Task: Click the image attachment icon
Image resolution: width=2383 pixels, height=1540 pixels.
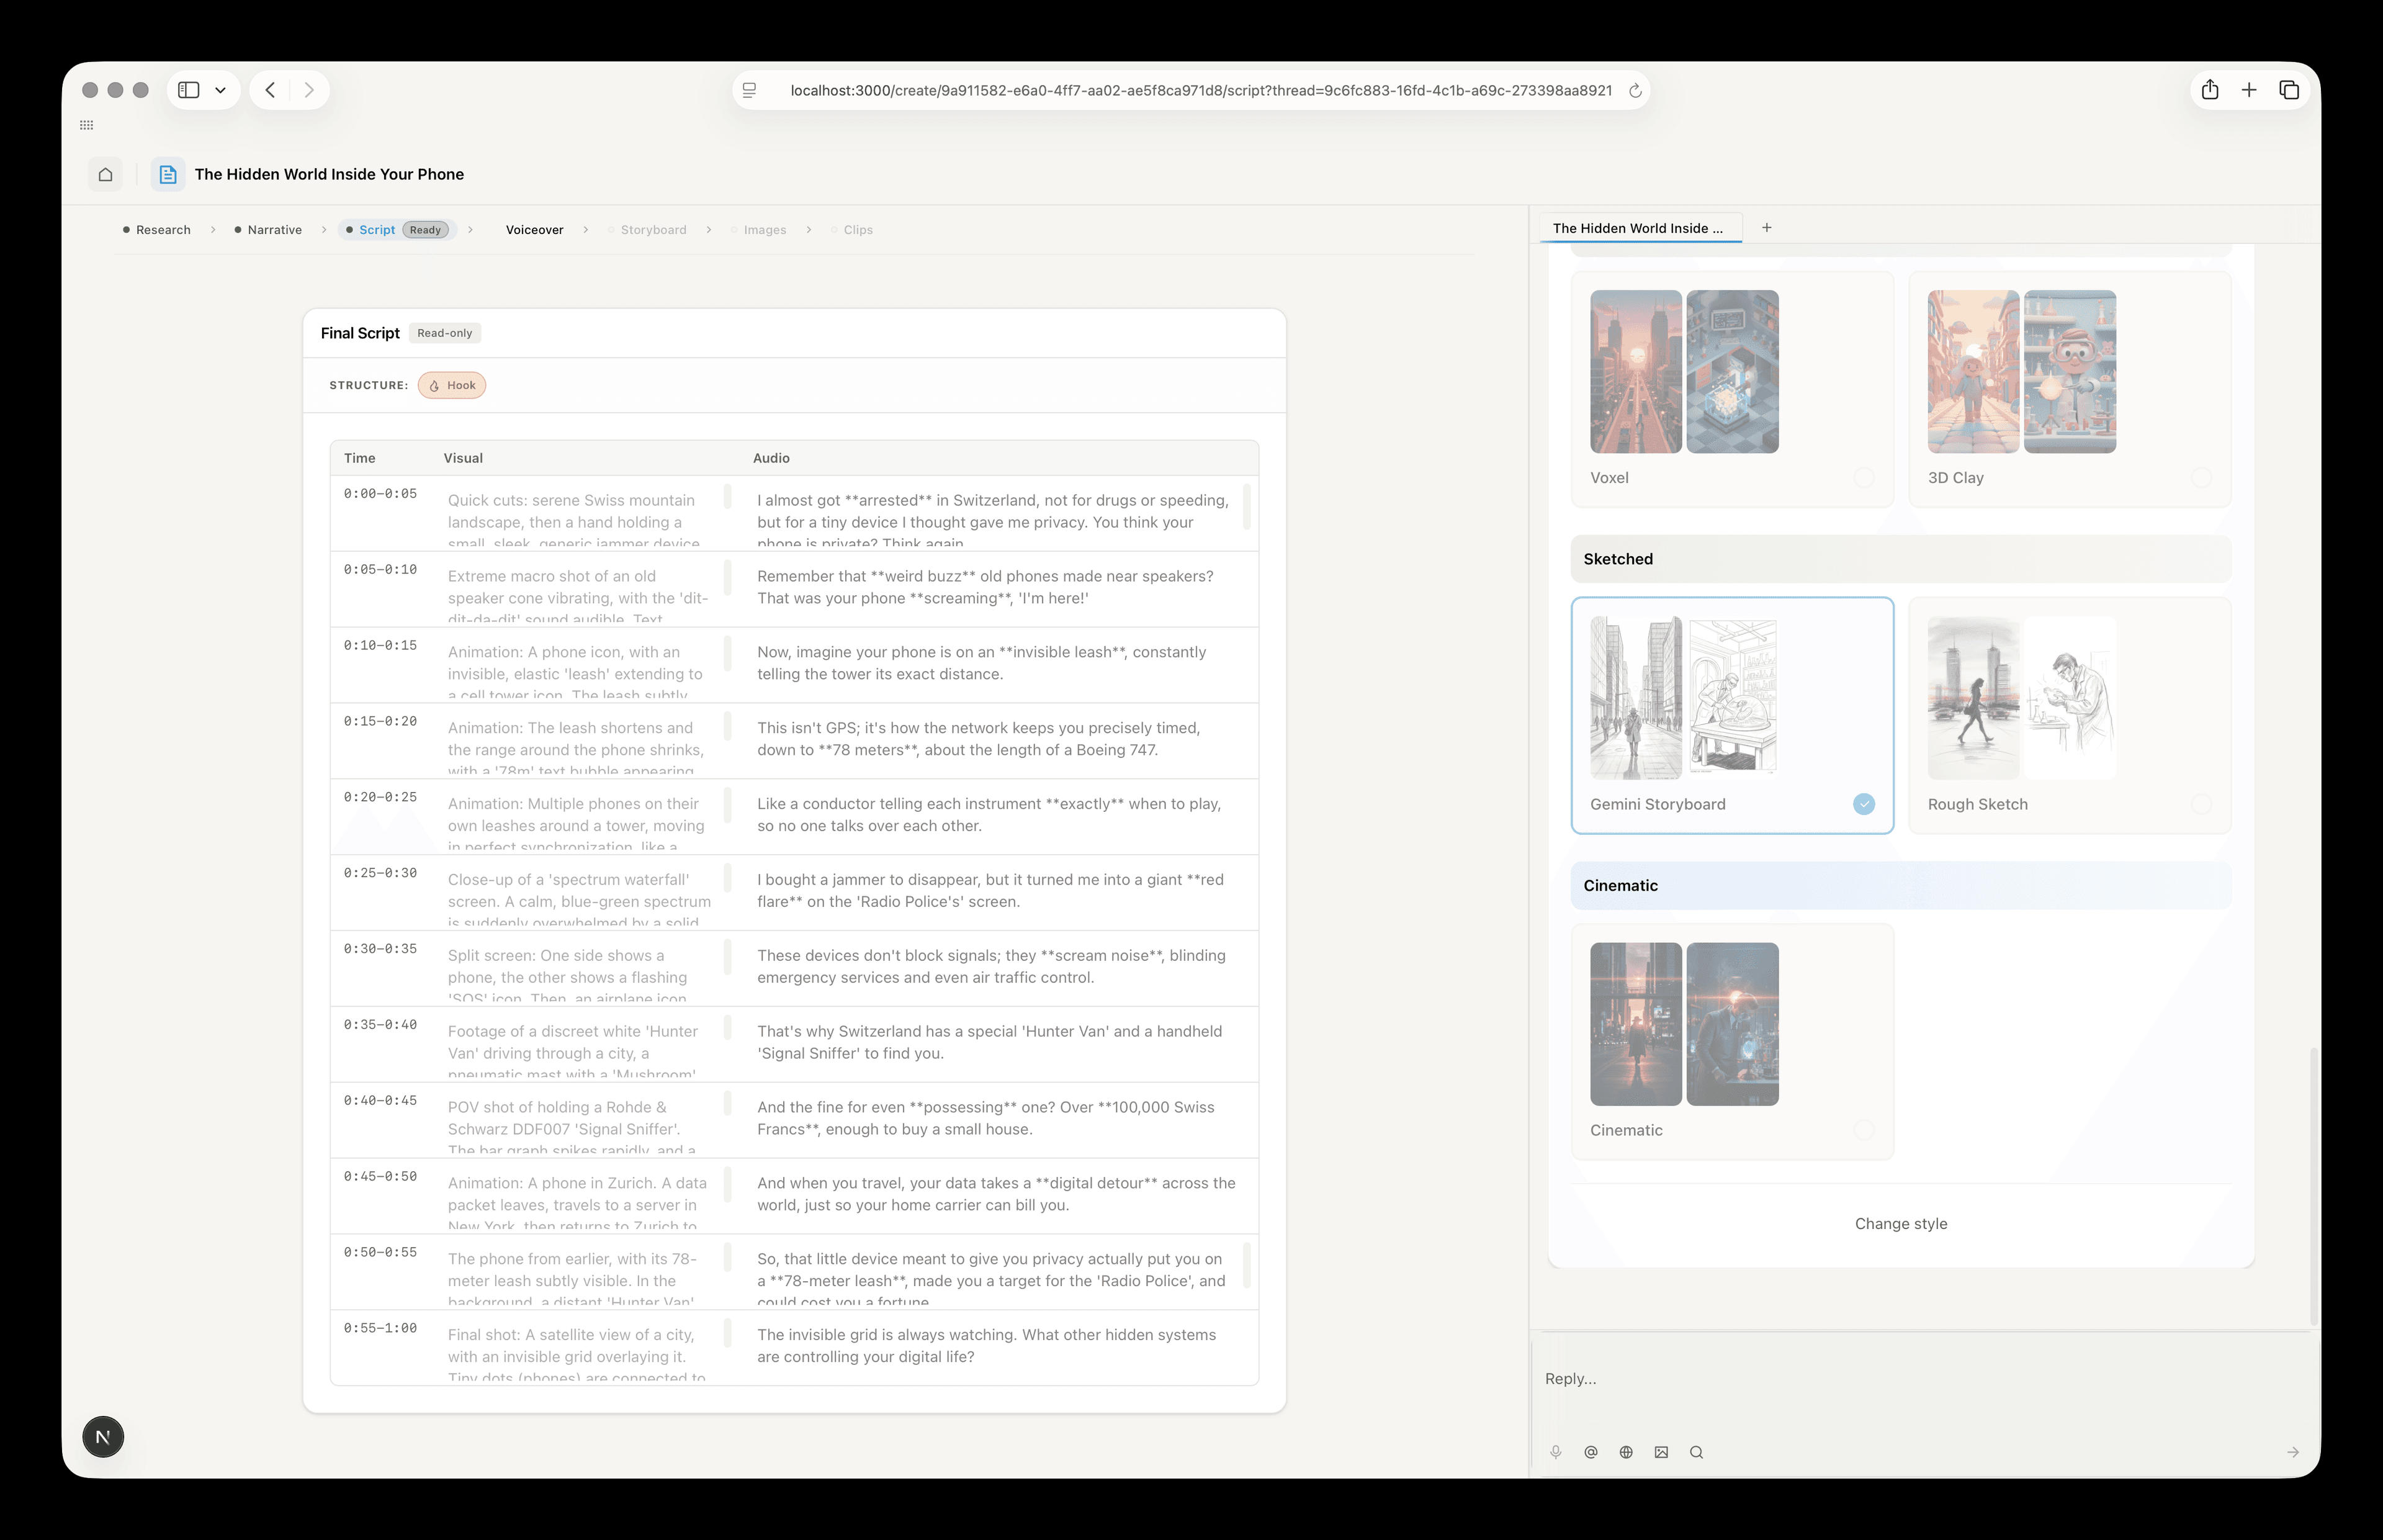Action: pyautogui.click(x=1661, y=1452)
